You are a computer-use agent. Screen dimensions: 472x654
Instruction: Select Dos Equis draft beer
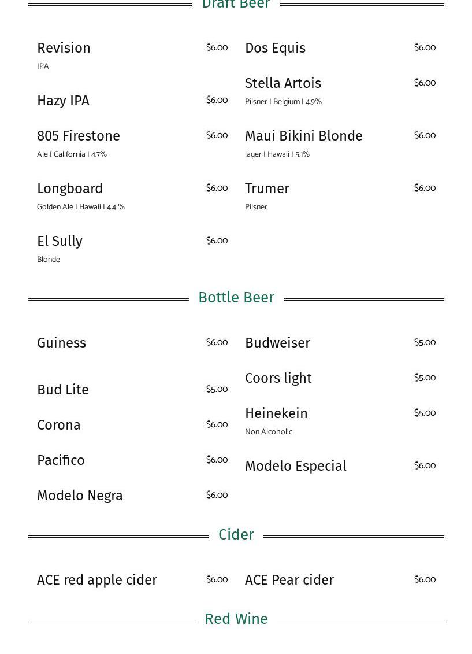pos(276,48)
